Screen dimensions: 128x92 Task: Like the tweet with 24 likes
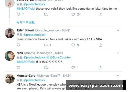click(73, 14)
